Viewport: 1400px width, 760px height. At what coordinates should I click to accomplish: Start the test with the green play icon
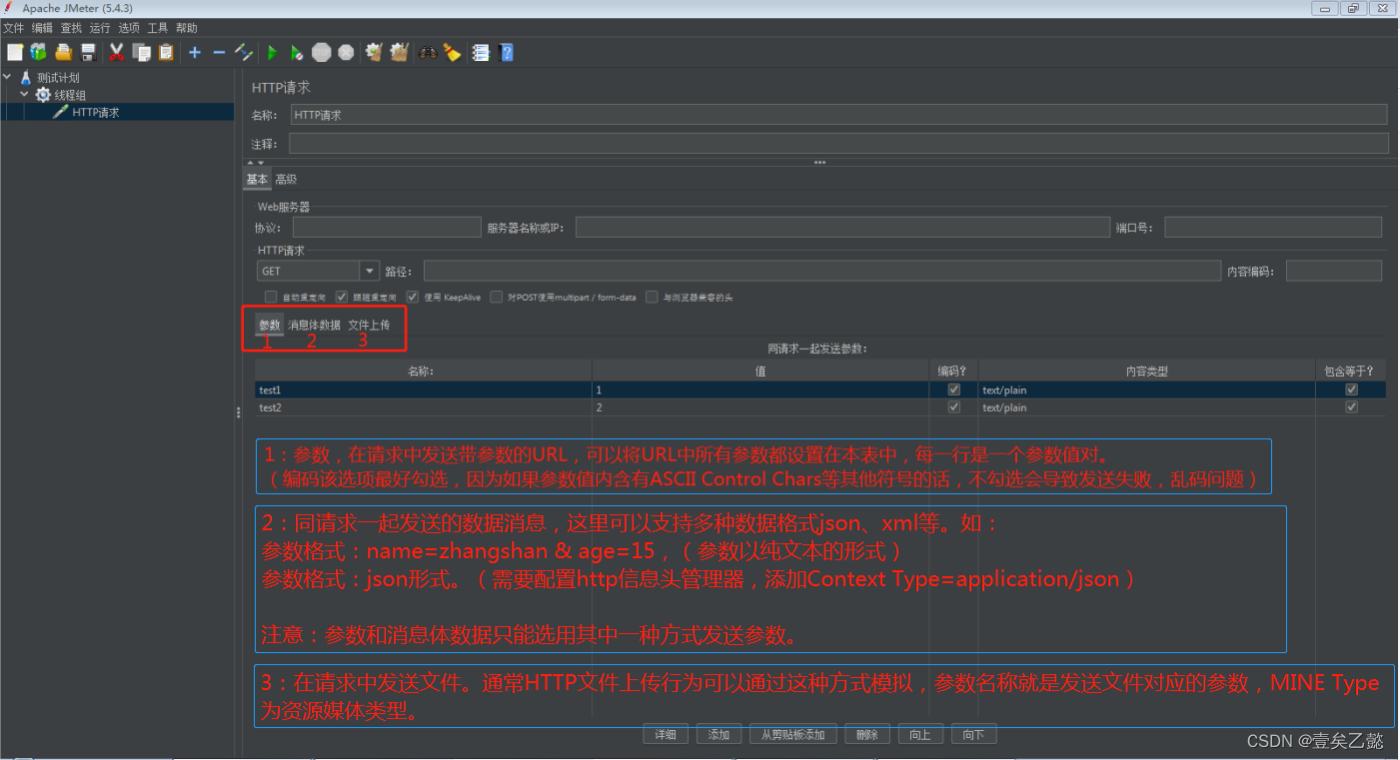pos(271,52)
